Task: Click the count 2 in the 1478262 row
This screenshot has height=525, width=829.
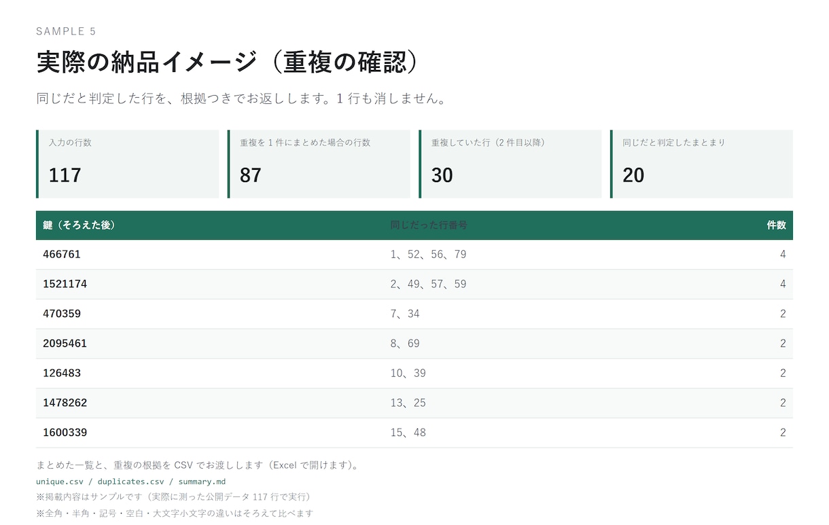Action: point(783,403)
